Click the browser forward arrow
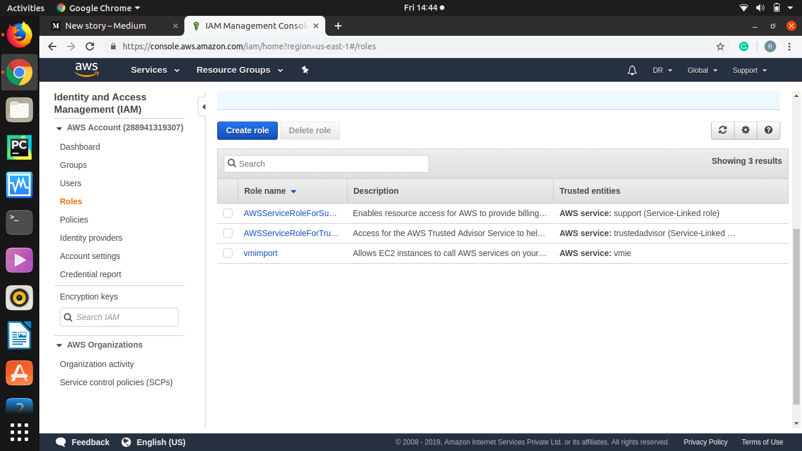The height and width of the screenshot is (451, 802). coord(71,46)
